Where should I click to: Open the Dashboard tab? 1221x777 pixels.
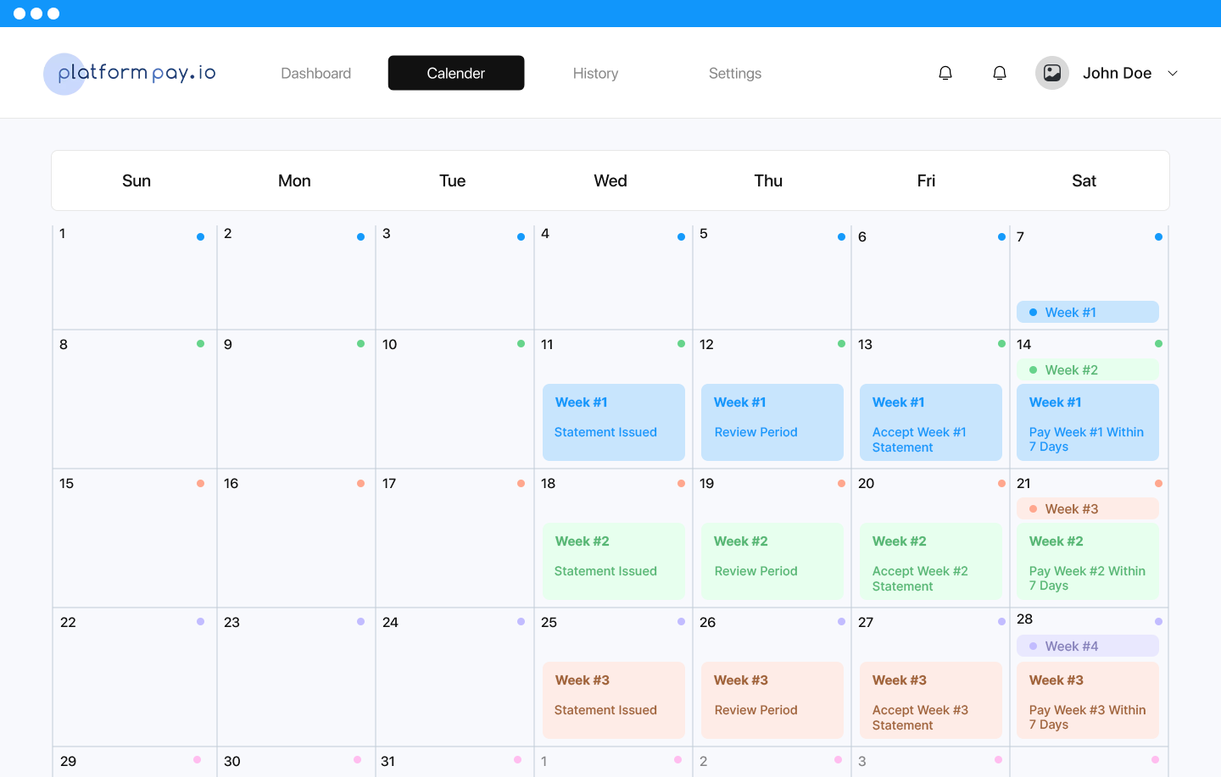click(x=315, y=74)
